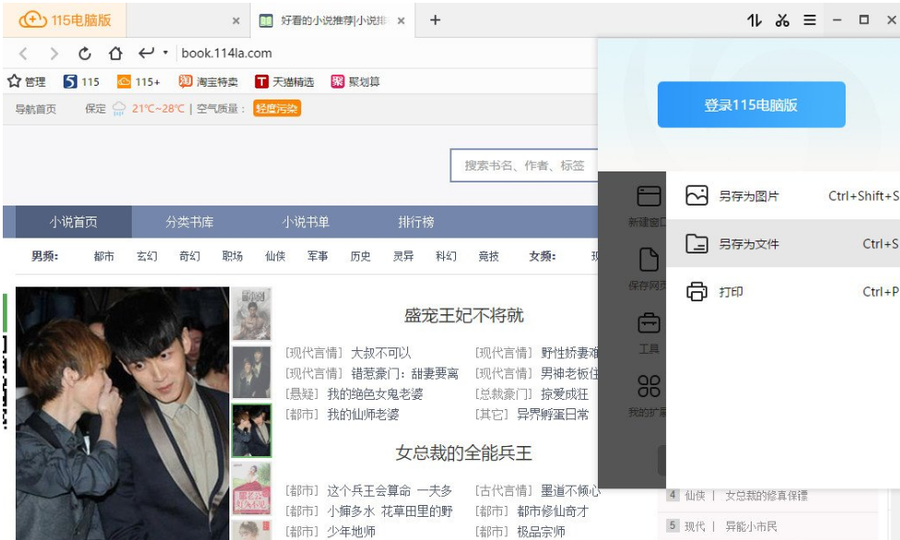The height and width of the screenshot is (540, 900).
Task: Open bookmark manager star 管理
Action: (x=27, y=82)
